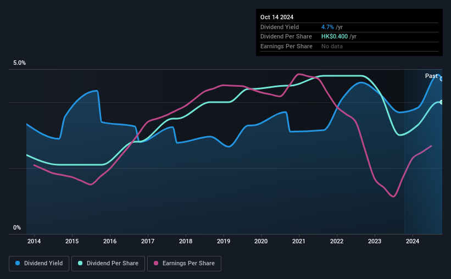Toggle the Dividend Yield legend button
451x279 pixels.
pyautogui.click(x=39, y=264)
